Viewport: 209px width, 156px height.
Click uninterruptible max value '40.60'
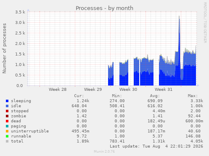(x=194, y=131)
